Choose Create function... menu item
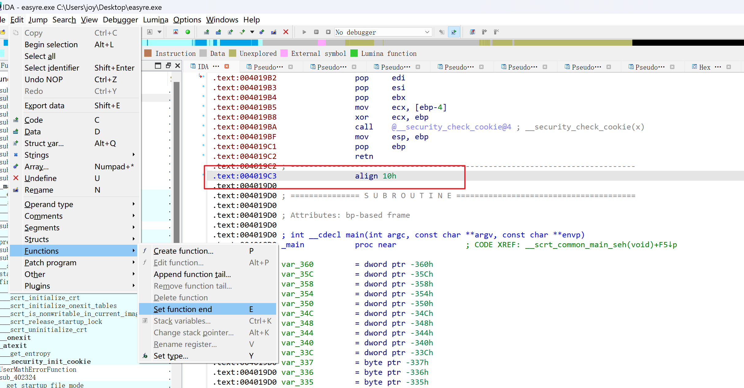Screen dimensions: 744x388 click(208, 251)
